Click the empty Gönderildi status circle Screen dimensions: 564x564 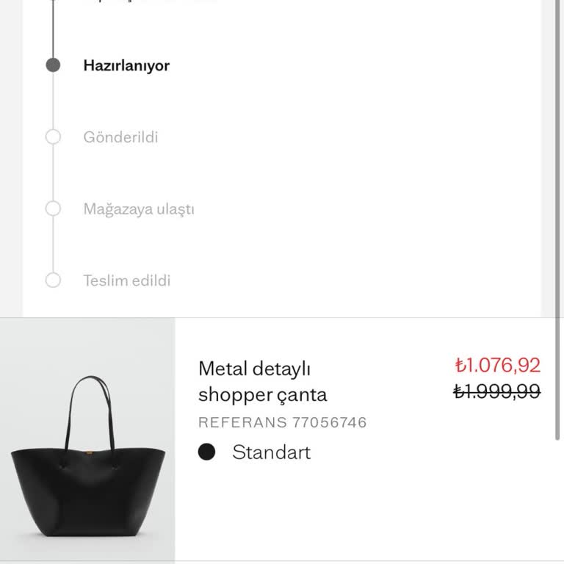[x=53, y=137]
